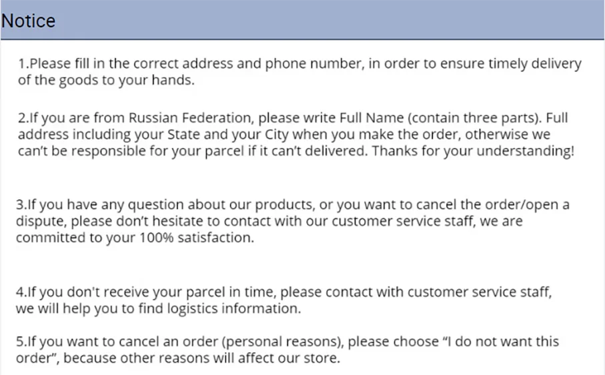Click the line "of the goods to your hands."
Screen dimensions: 605x375
tap(106, 80)
